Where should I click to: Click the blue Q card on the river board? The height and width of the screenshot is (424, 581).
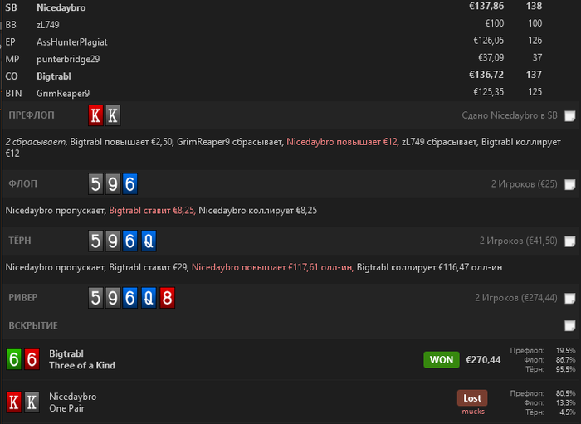149,298
